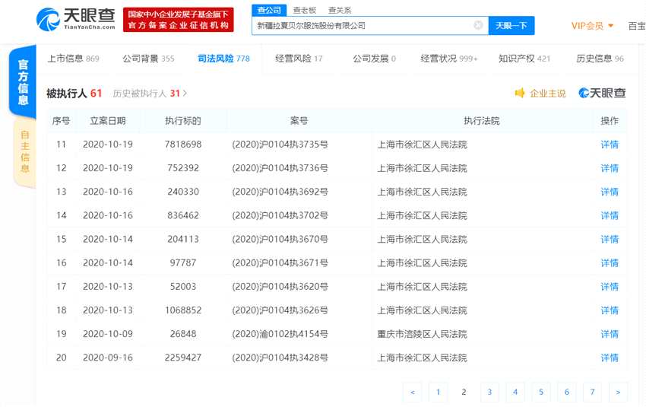Click the 天眼一下 search button
This screenshot has height=407, width=646.
coord(511,26)
